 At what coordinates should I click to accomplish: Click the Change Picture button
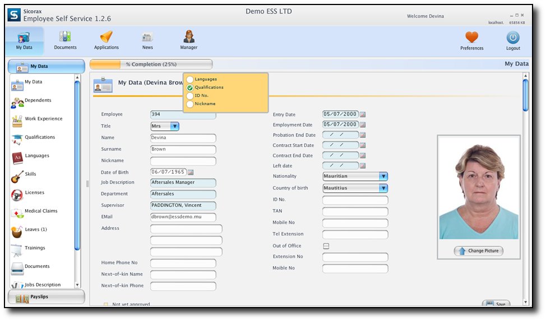click(x=478, y=251)
